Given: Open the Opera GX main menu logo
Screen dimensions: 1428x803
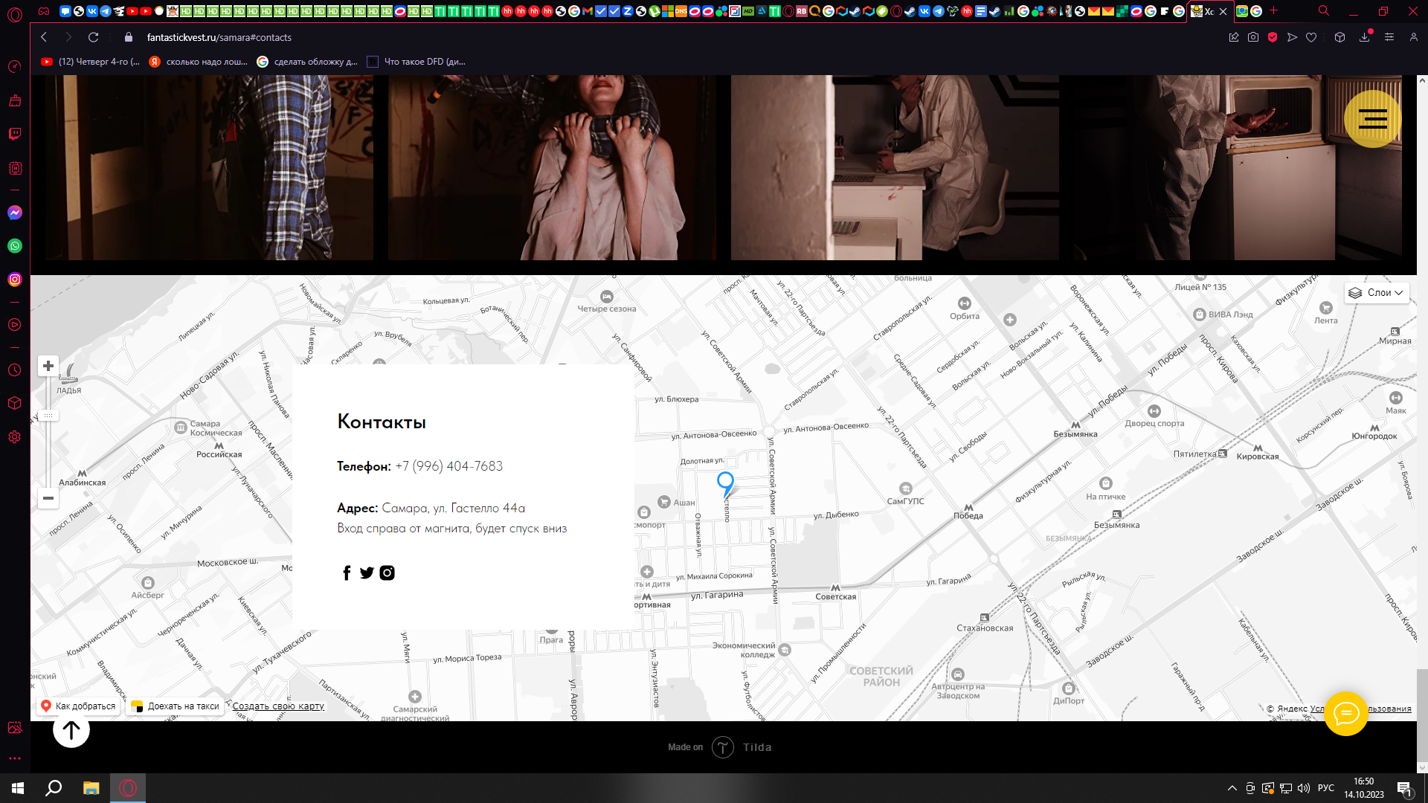Looking at the screenshot, I should [15, 13].
